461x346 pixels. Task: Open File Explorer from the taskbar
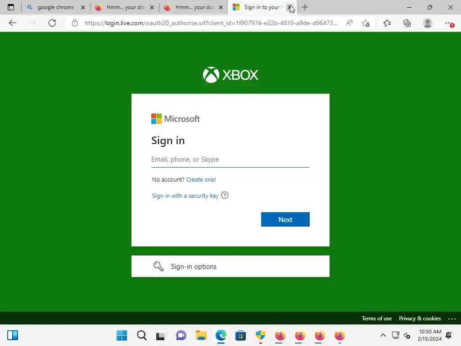(201, 335)
